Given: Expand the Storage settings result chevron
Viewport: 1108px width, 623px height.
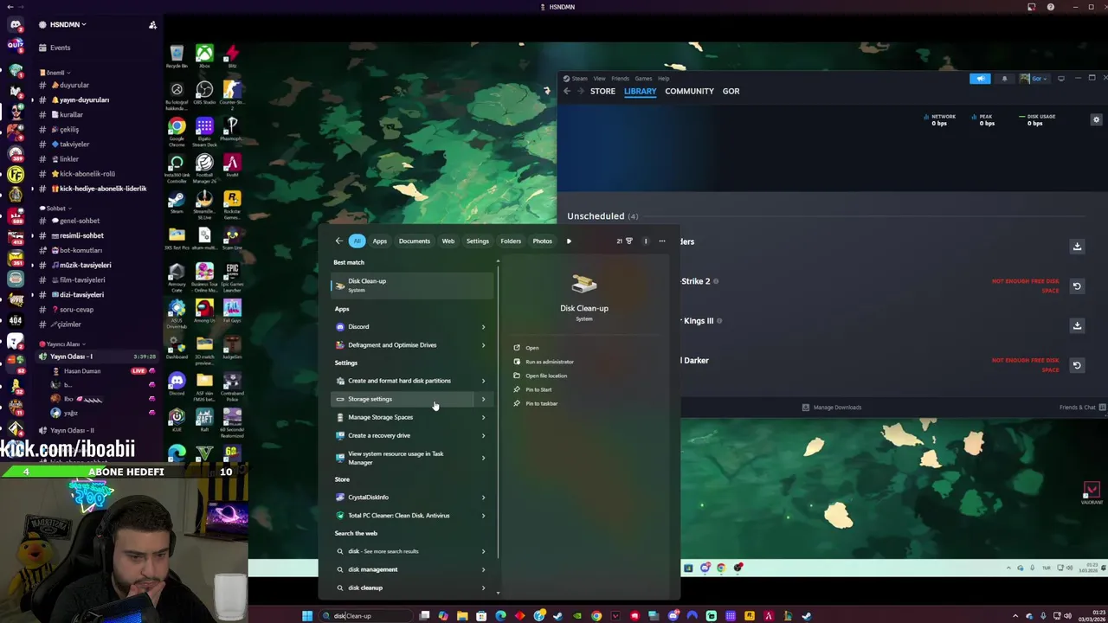Looking at the screenshot, I should [483, 399].
